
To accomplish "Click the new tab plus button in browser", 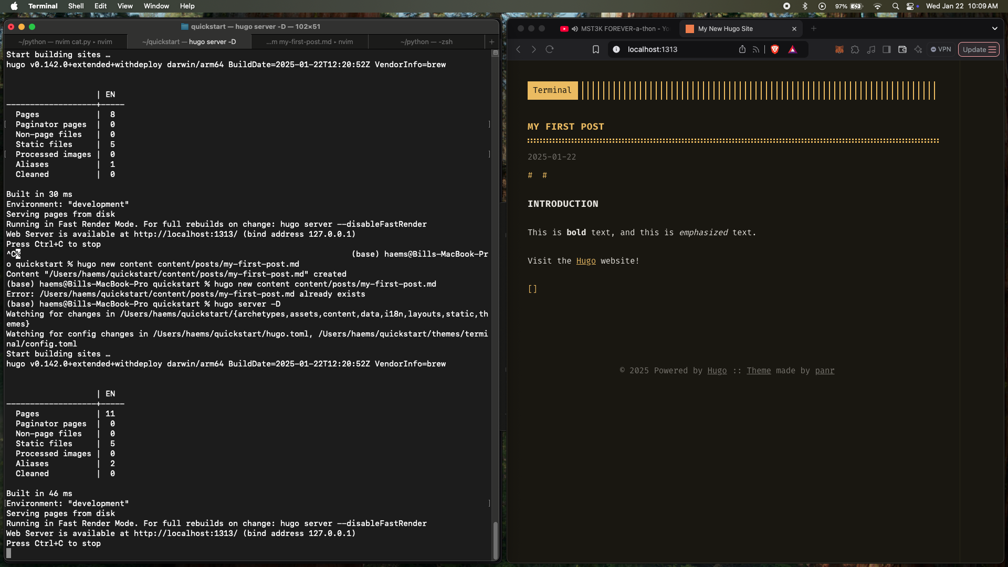I will click(x=814, y=28).
